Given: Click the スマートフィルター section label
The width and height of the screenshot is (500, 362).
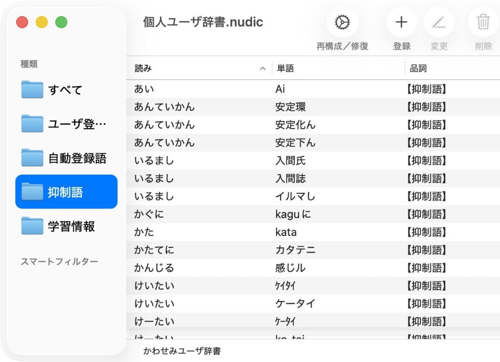Looking at the screenshot, I should [x=59, y=261].
